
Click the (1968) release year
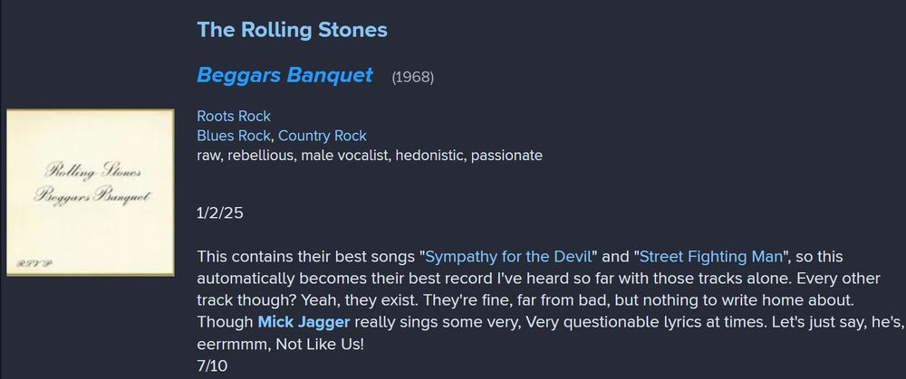[412, 77]
